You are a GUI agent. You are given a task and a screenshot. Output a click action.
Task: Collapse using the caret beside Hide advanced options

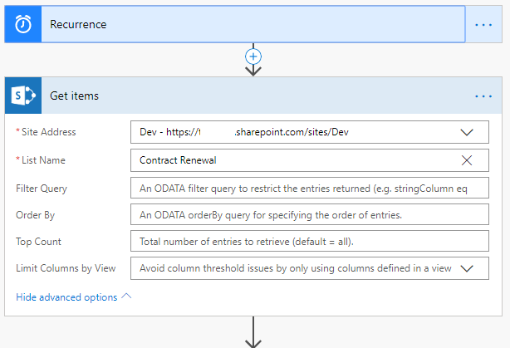(x=127, y=297)
